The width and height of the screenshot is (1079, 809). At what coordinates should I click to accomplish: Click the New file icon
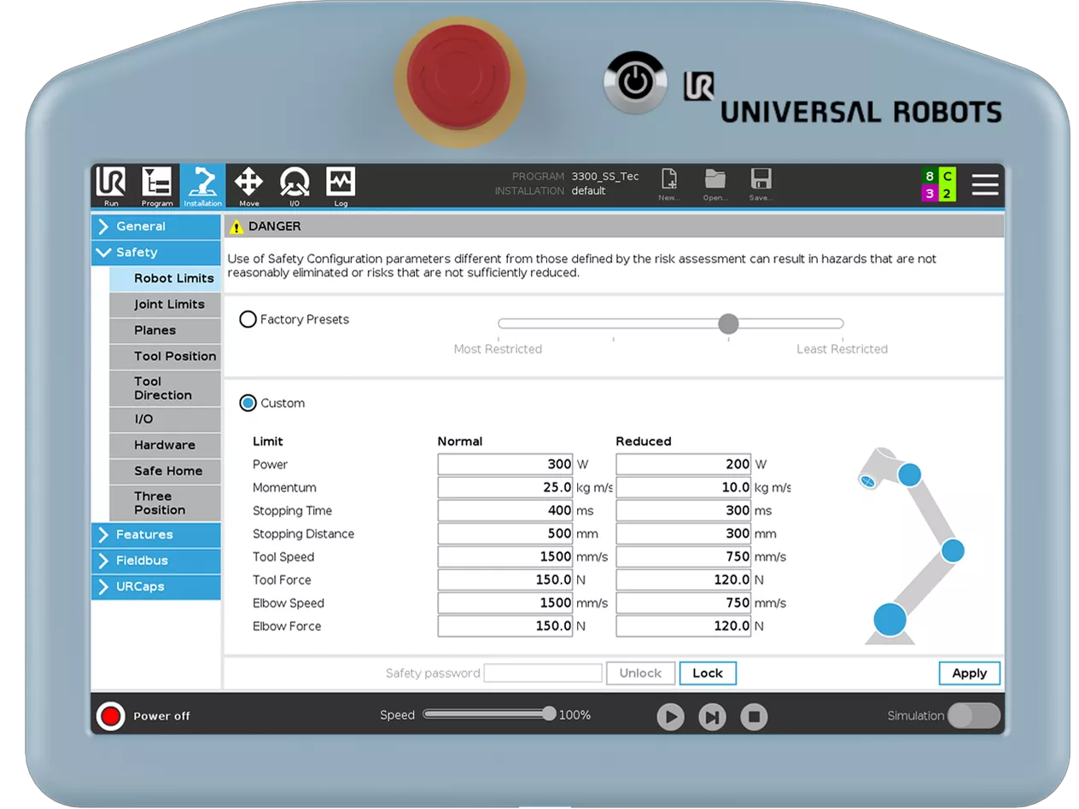click(669, 183)
